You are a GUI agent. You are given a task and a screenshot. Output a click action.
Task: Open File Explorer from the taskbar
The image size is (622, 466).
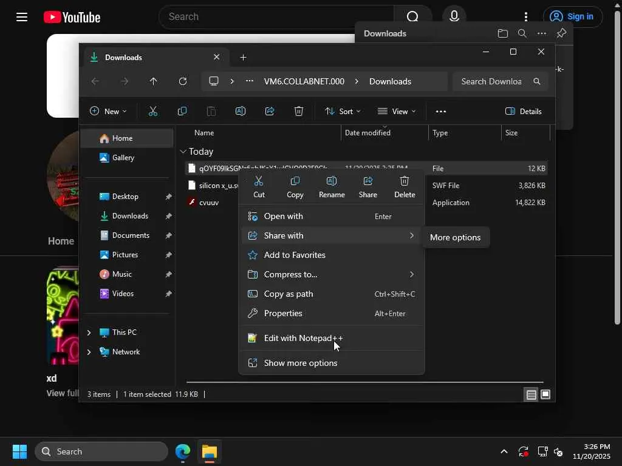(210, 451)
